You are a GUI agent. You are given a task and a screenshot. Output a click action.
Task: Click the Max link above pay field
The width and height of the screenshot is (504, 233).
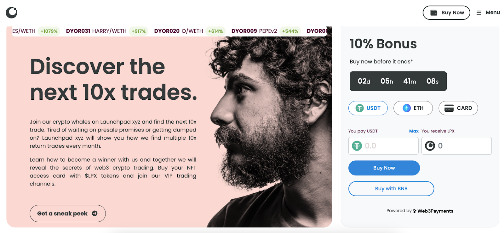pyautogui.click(x=414, y=131)
